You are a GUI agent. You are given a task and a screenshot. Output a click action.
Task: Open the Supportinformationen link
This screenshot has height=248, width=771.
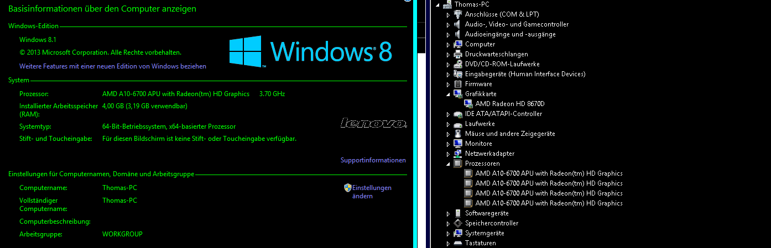[373, 160]
